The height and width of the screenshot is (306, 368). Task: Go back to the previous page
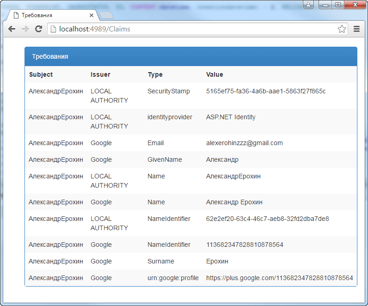[12, 29]
